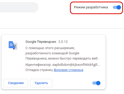Click the Идентификатор extension ID line
This screenshot has height=94, width=124.
pyautogui.click(x=62, y=65)
